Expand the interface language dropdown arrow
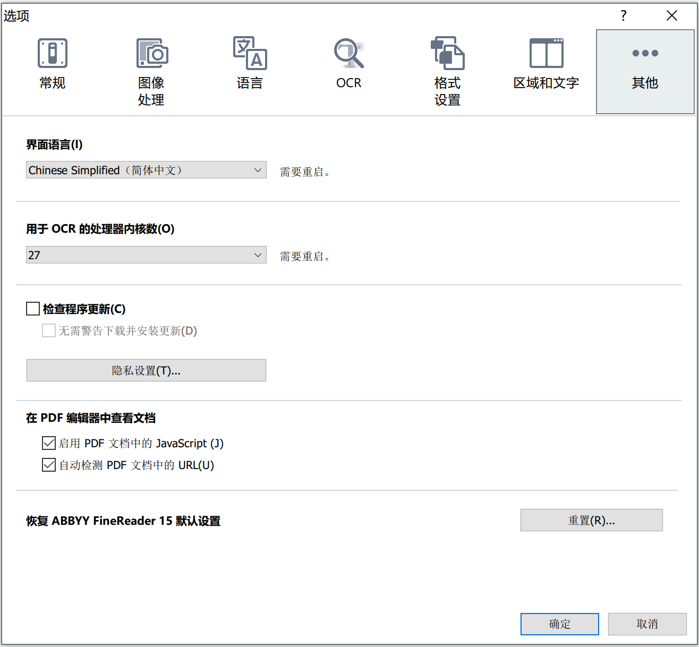The image size is (699, 647). coord(258,170)
